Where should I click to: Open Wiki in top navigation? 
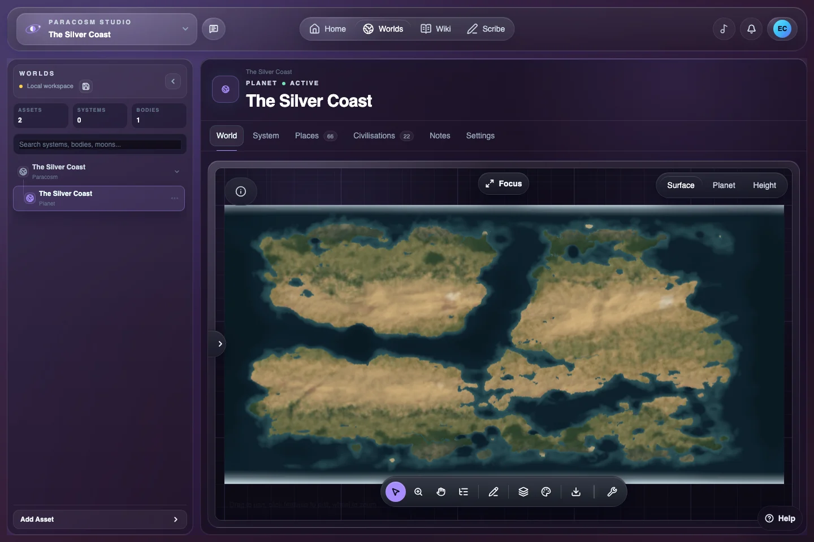[x=436, y=29]
